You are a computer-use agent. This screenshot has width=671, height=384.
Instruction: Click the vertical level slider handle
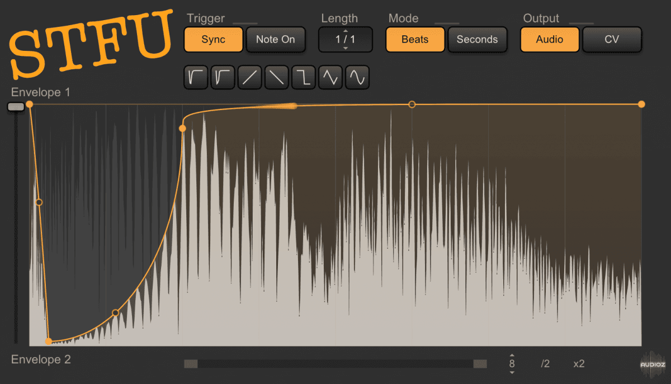[16, 107]
